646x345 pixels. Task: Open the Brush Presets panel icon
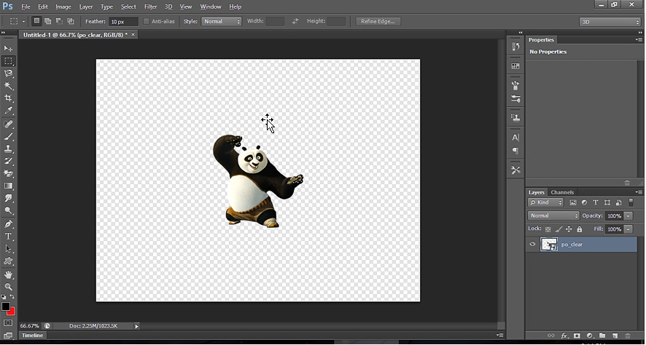tap(515, 99)
